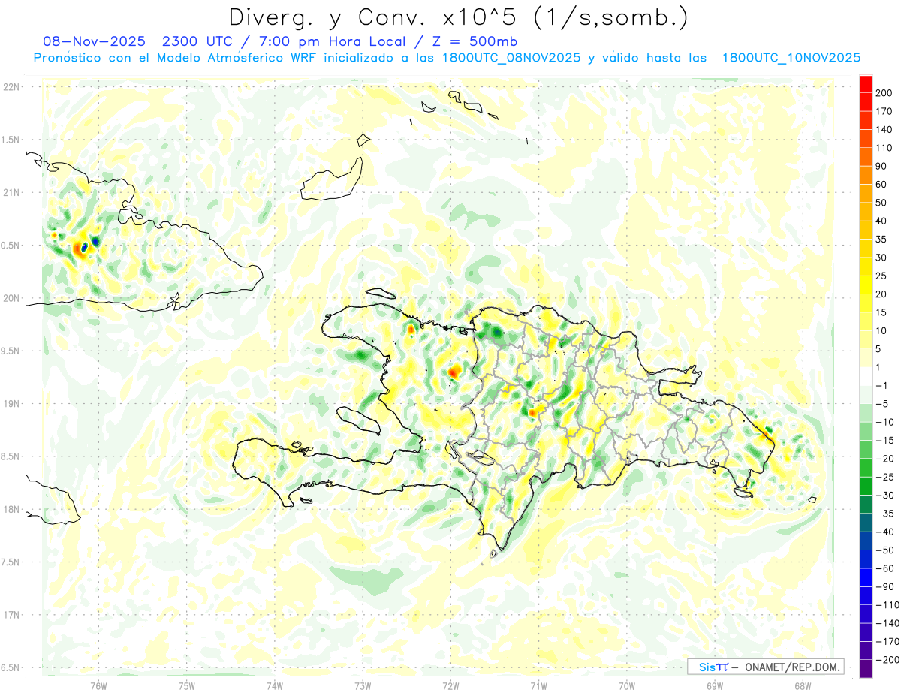Click the 7.5N latitude label
The image size is (901, 696).
pos(11,562)
